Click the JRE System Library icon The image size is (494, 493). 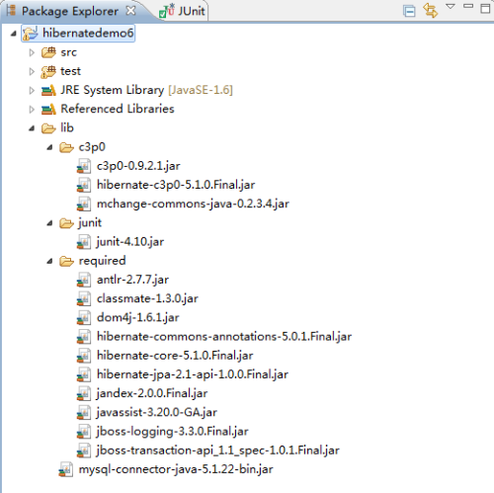(48, 91)
